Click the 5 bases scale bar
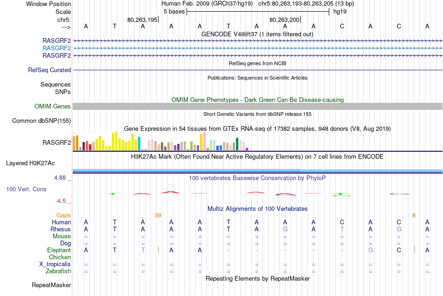 [258, 12]
